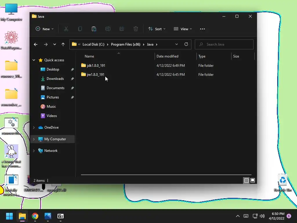Open the Sort dropdown
The width and height of the screenshot is (297, 223).
(x=157, y=29)
